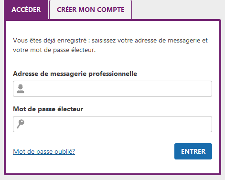Click the 'votre mot de passe électeur' sentence

pos(54,50)
